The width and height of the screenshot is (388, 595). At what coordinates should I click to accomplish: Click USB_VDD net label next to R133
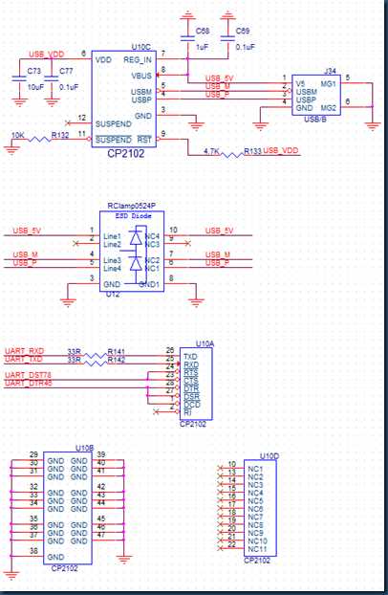coord(281,150)
